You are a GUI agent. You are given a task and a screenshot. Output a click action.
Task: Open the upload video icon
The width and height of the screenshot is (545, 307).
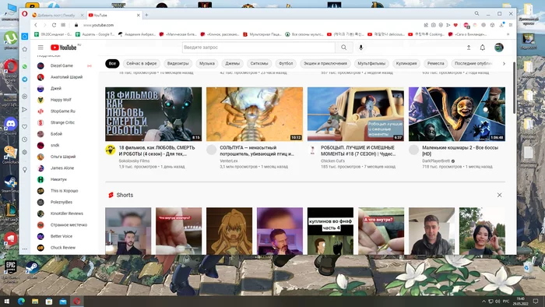[x=469, y=48]
